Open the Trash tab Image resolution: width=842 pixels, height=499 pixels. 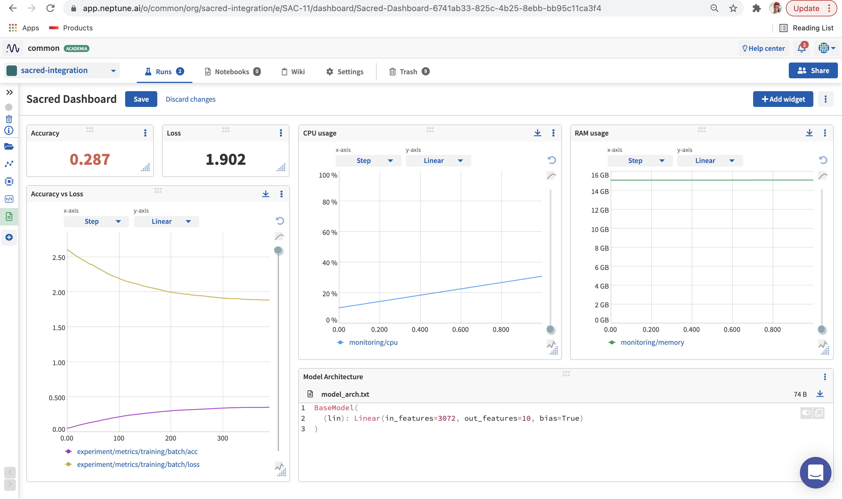pyautogui.click(x=409, y=72)
